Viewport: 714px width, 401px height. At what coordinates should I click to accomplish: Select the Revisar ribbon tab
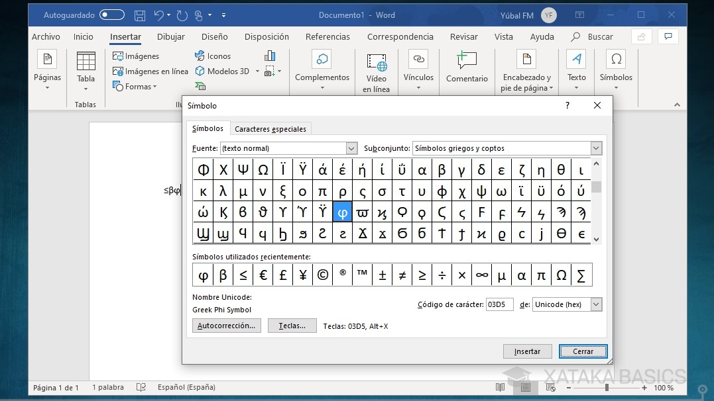pos(463,37)
